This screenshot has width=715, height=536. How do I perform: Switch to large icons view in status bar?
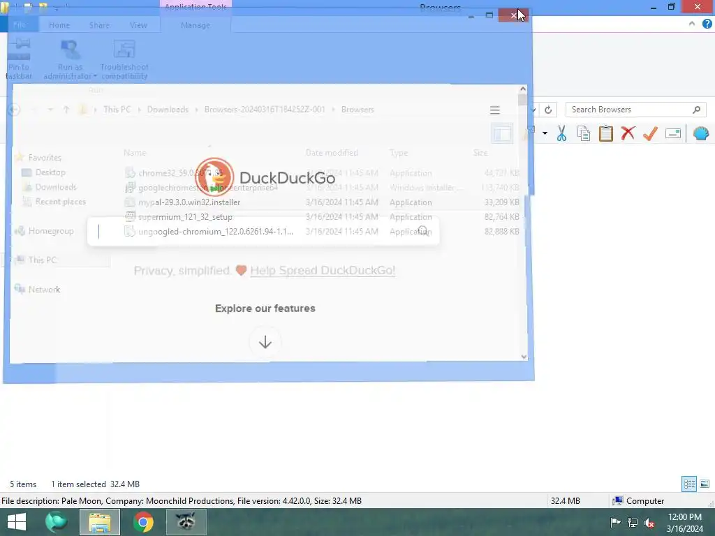pyautogui.click(x=705, y=484)
